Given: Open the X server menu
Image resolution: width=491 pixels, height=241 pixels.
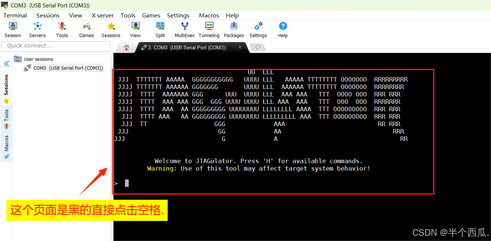Looking at the screenshot, I should pyautogui.click(x=103, y=15).
